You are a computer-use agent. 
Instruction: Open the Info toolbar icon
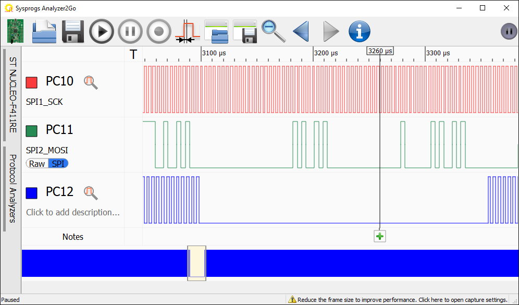[x=359, y=31]
